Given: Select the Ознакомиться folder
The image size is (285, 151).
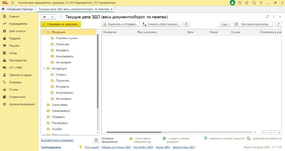Looking at the screenshot, I should pyautogui.click(x=61, y=111).
